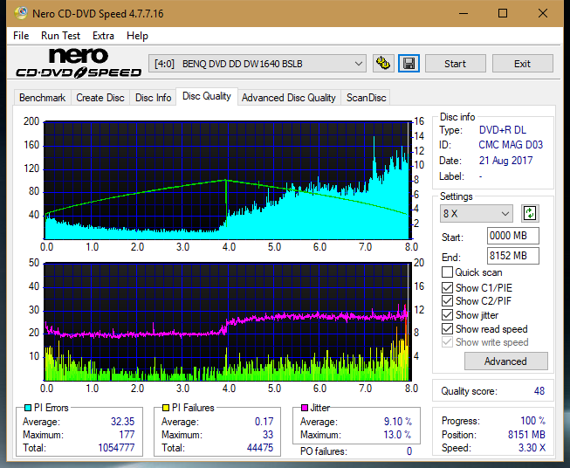Open the BENQ drive selection dropdown
Screen dimensions: 570x468
point(258,64)
